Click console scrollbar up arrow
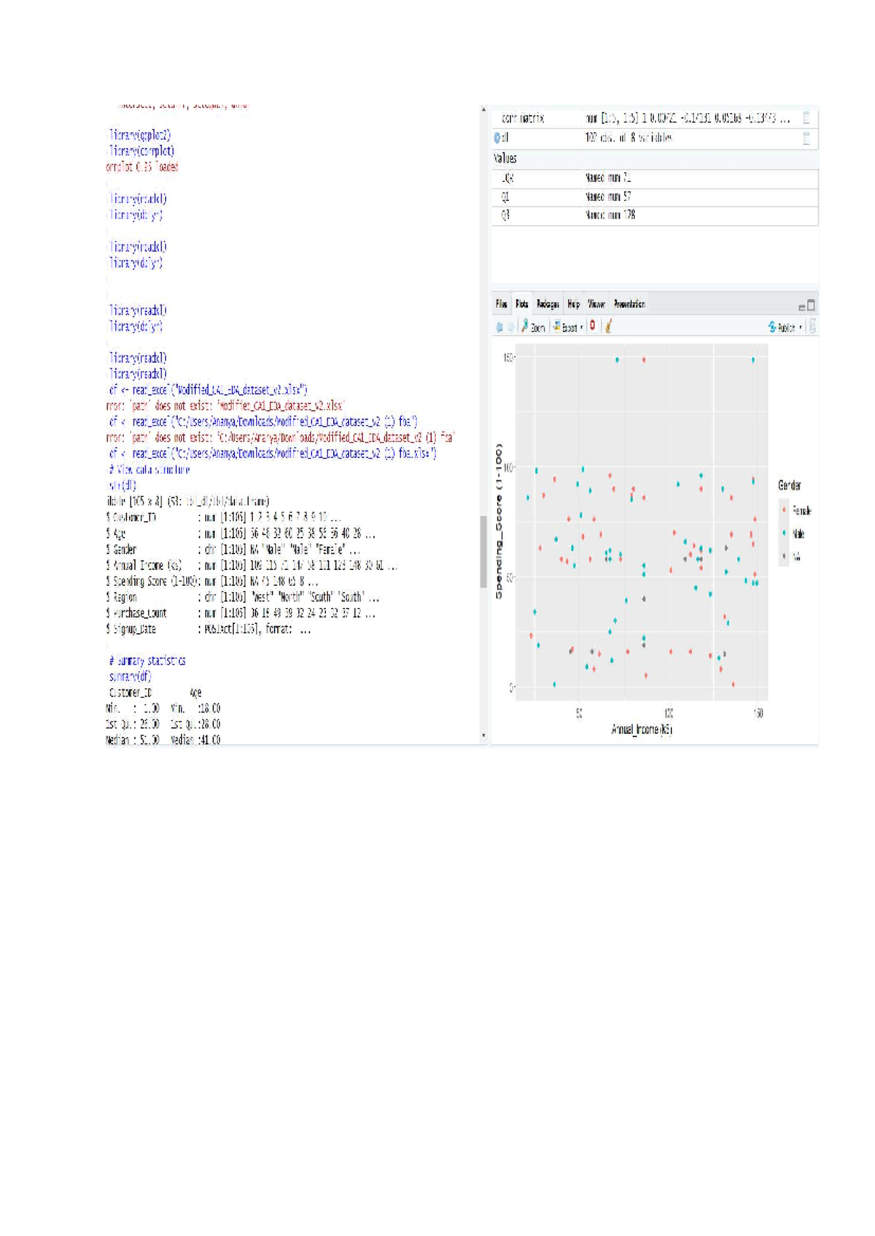The width and height of the screenshot is (875, 1236). 483,109
